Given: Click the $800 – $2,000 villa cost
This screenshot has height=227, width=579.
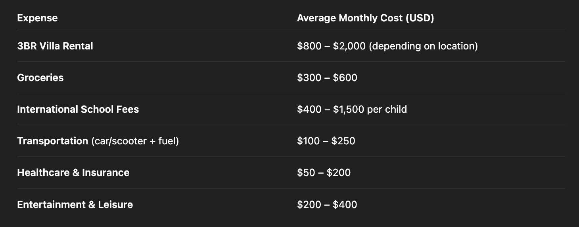Looking at the screenshot, I should (331, 46).
